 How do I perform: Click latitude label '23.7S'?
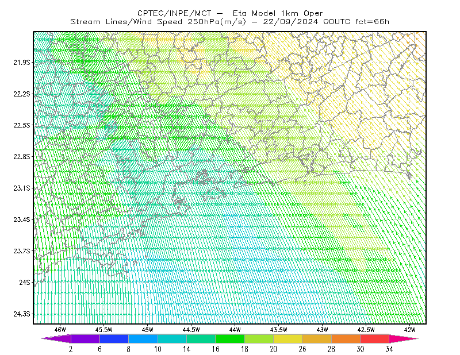pos(22,251)
